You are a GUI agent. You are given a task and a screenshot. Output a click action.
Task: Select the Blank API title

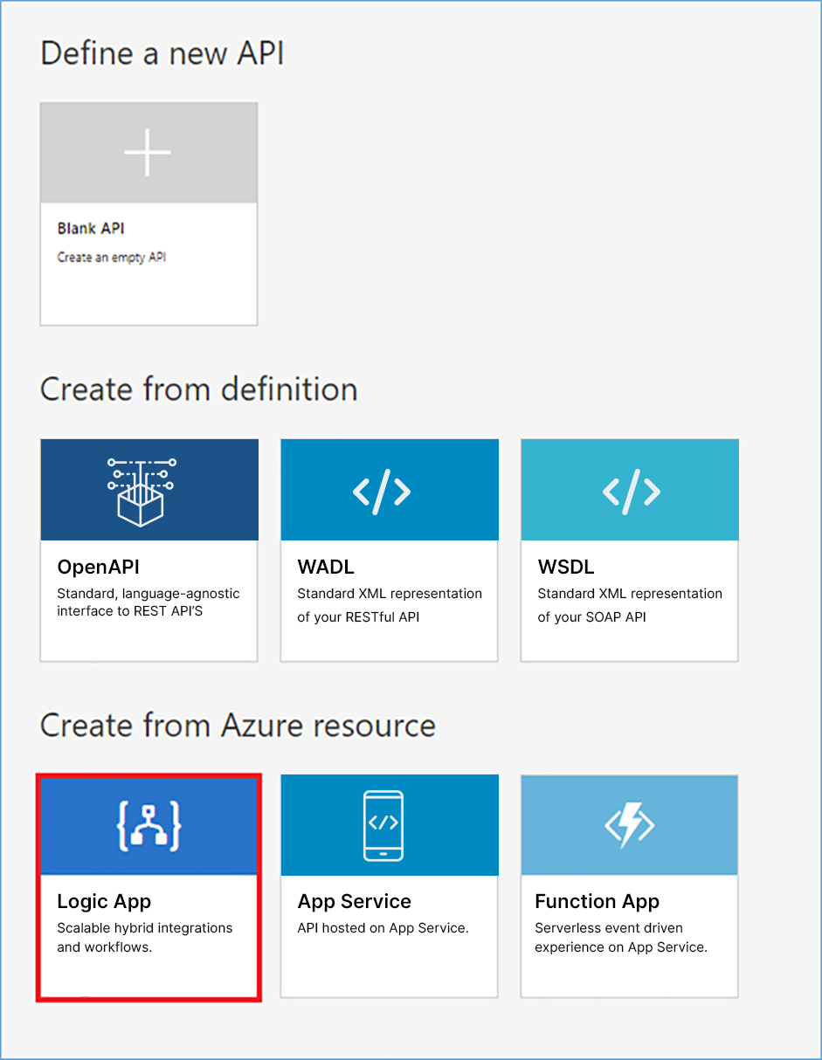[x=91, y=229]
